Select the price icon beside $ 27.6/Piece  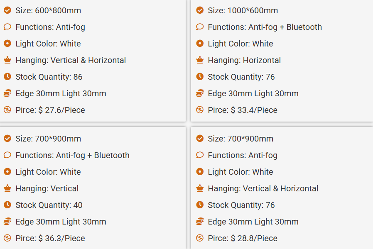click(x=7, y=110)
